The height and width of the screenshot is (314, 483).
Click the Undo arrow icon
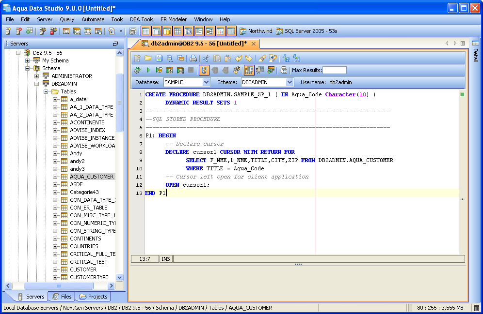tap(239, 58)
